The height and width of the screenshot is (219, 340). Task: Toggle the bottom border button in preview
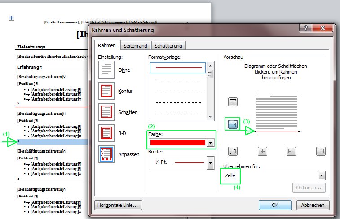pos(233,124)
